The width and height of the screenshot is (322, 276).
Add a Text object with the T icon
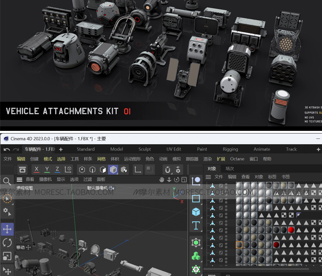point(196,225)
